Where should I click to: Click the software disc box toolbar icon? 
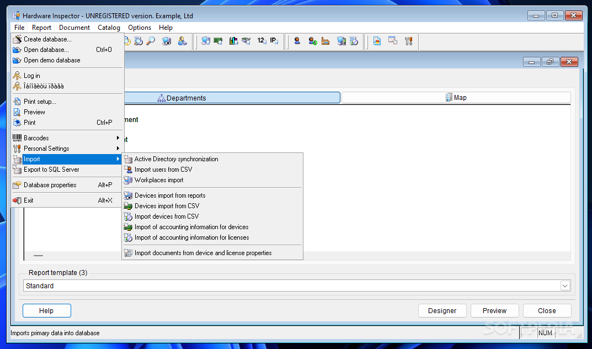click(x=354, y=41)
